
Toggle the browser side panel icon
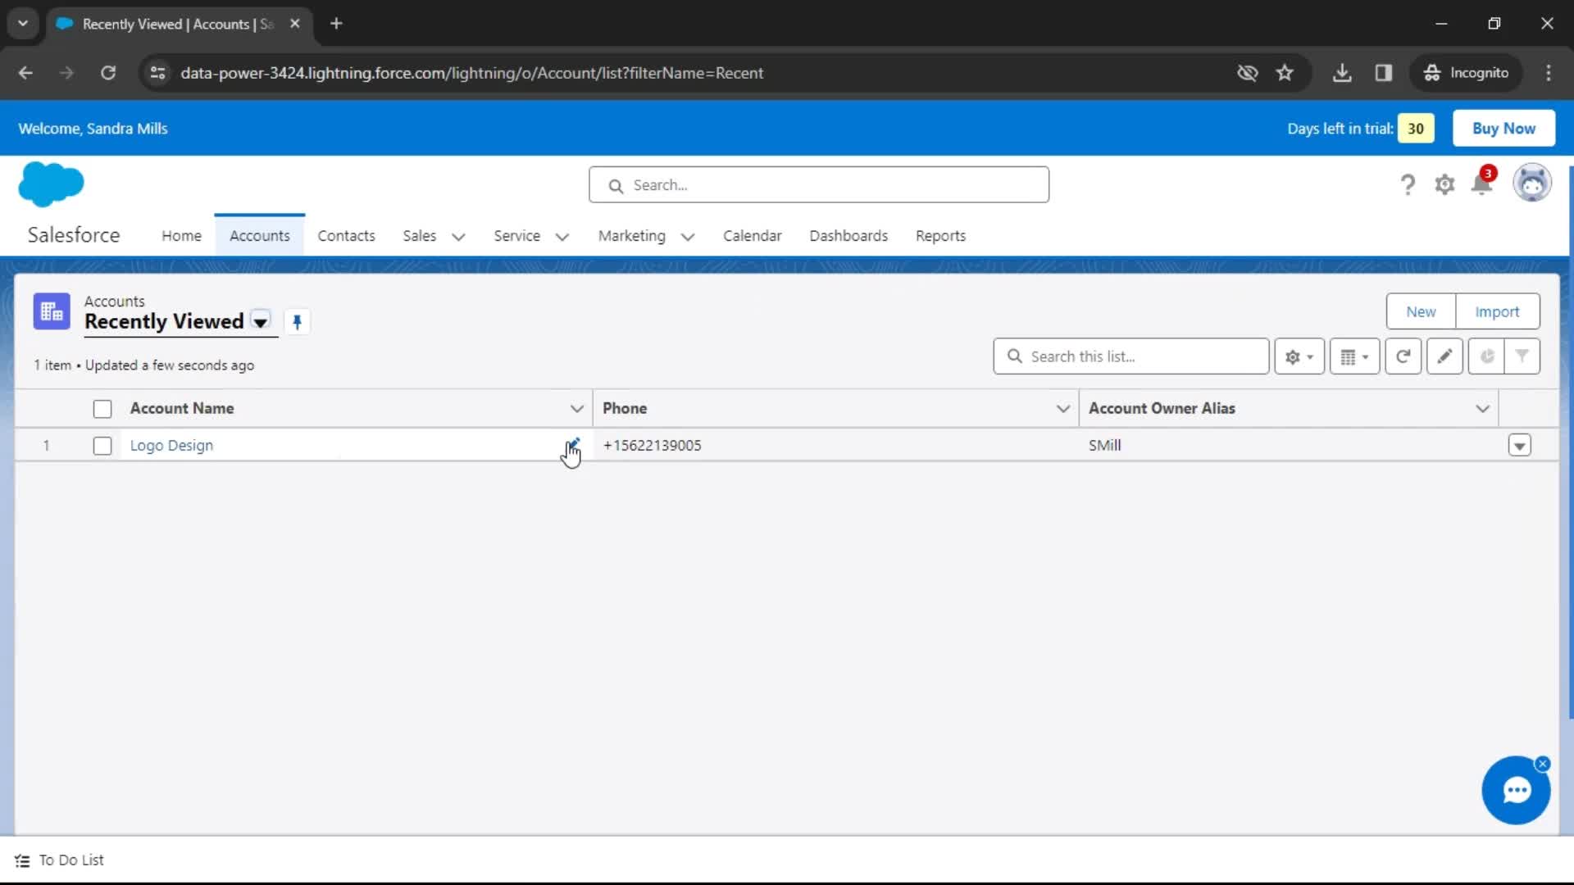[1384, 73]
